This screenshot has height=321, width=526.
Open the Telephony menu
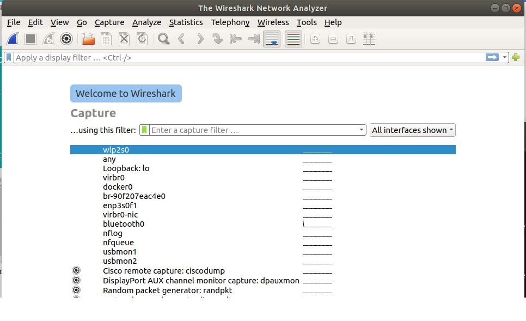[230, 22]
